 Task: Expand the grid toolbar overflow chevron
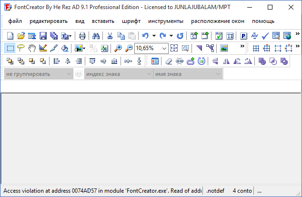point(298,46)
